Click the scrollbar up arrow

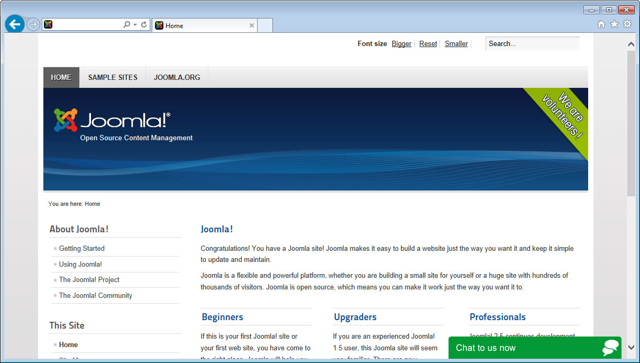tap(631, 44)
